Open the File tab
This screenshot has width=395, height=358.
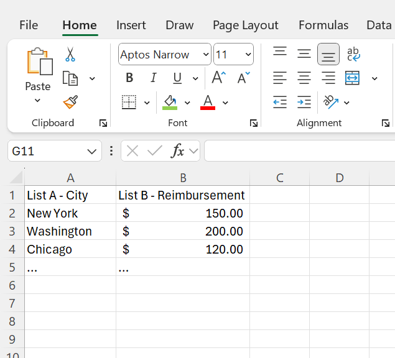[x=29, y=25]
